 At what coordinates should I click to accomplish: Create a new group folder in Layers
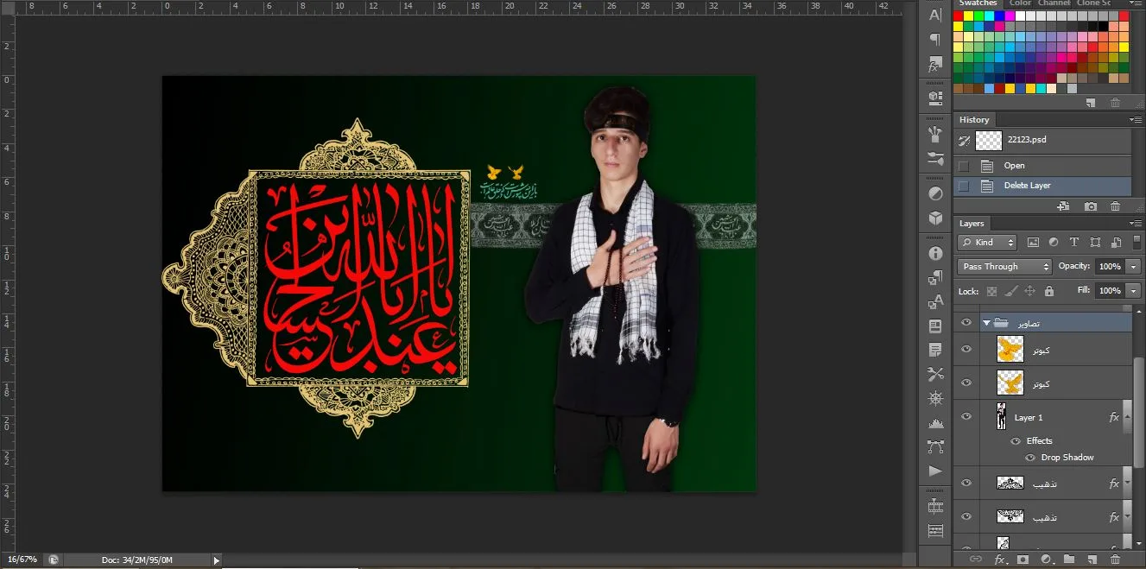[x=1068, y=560]
